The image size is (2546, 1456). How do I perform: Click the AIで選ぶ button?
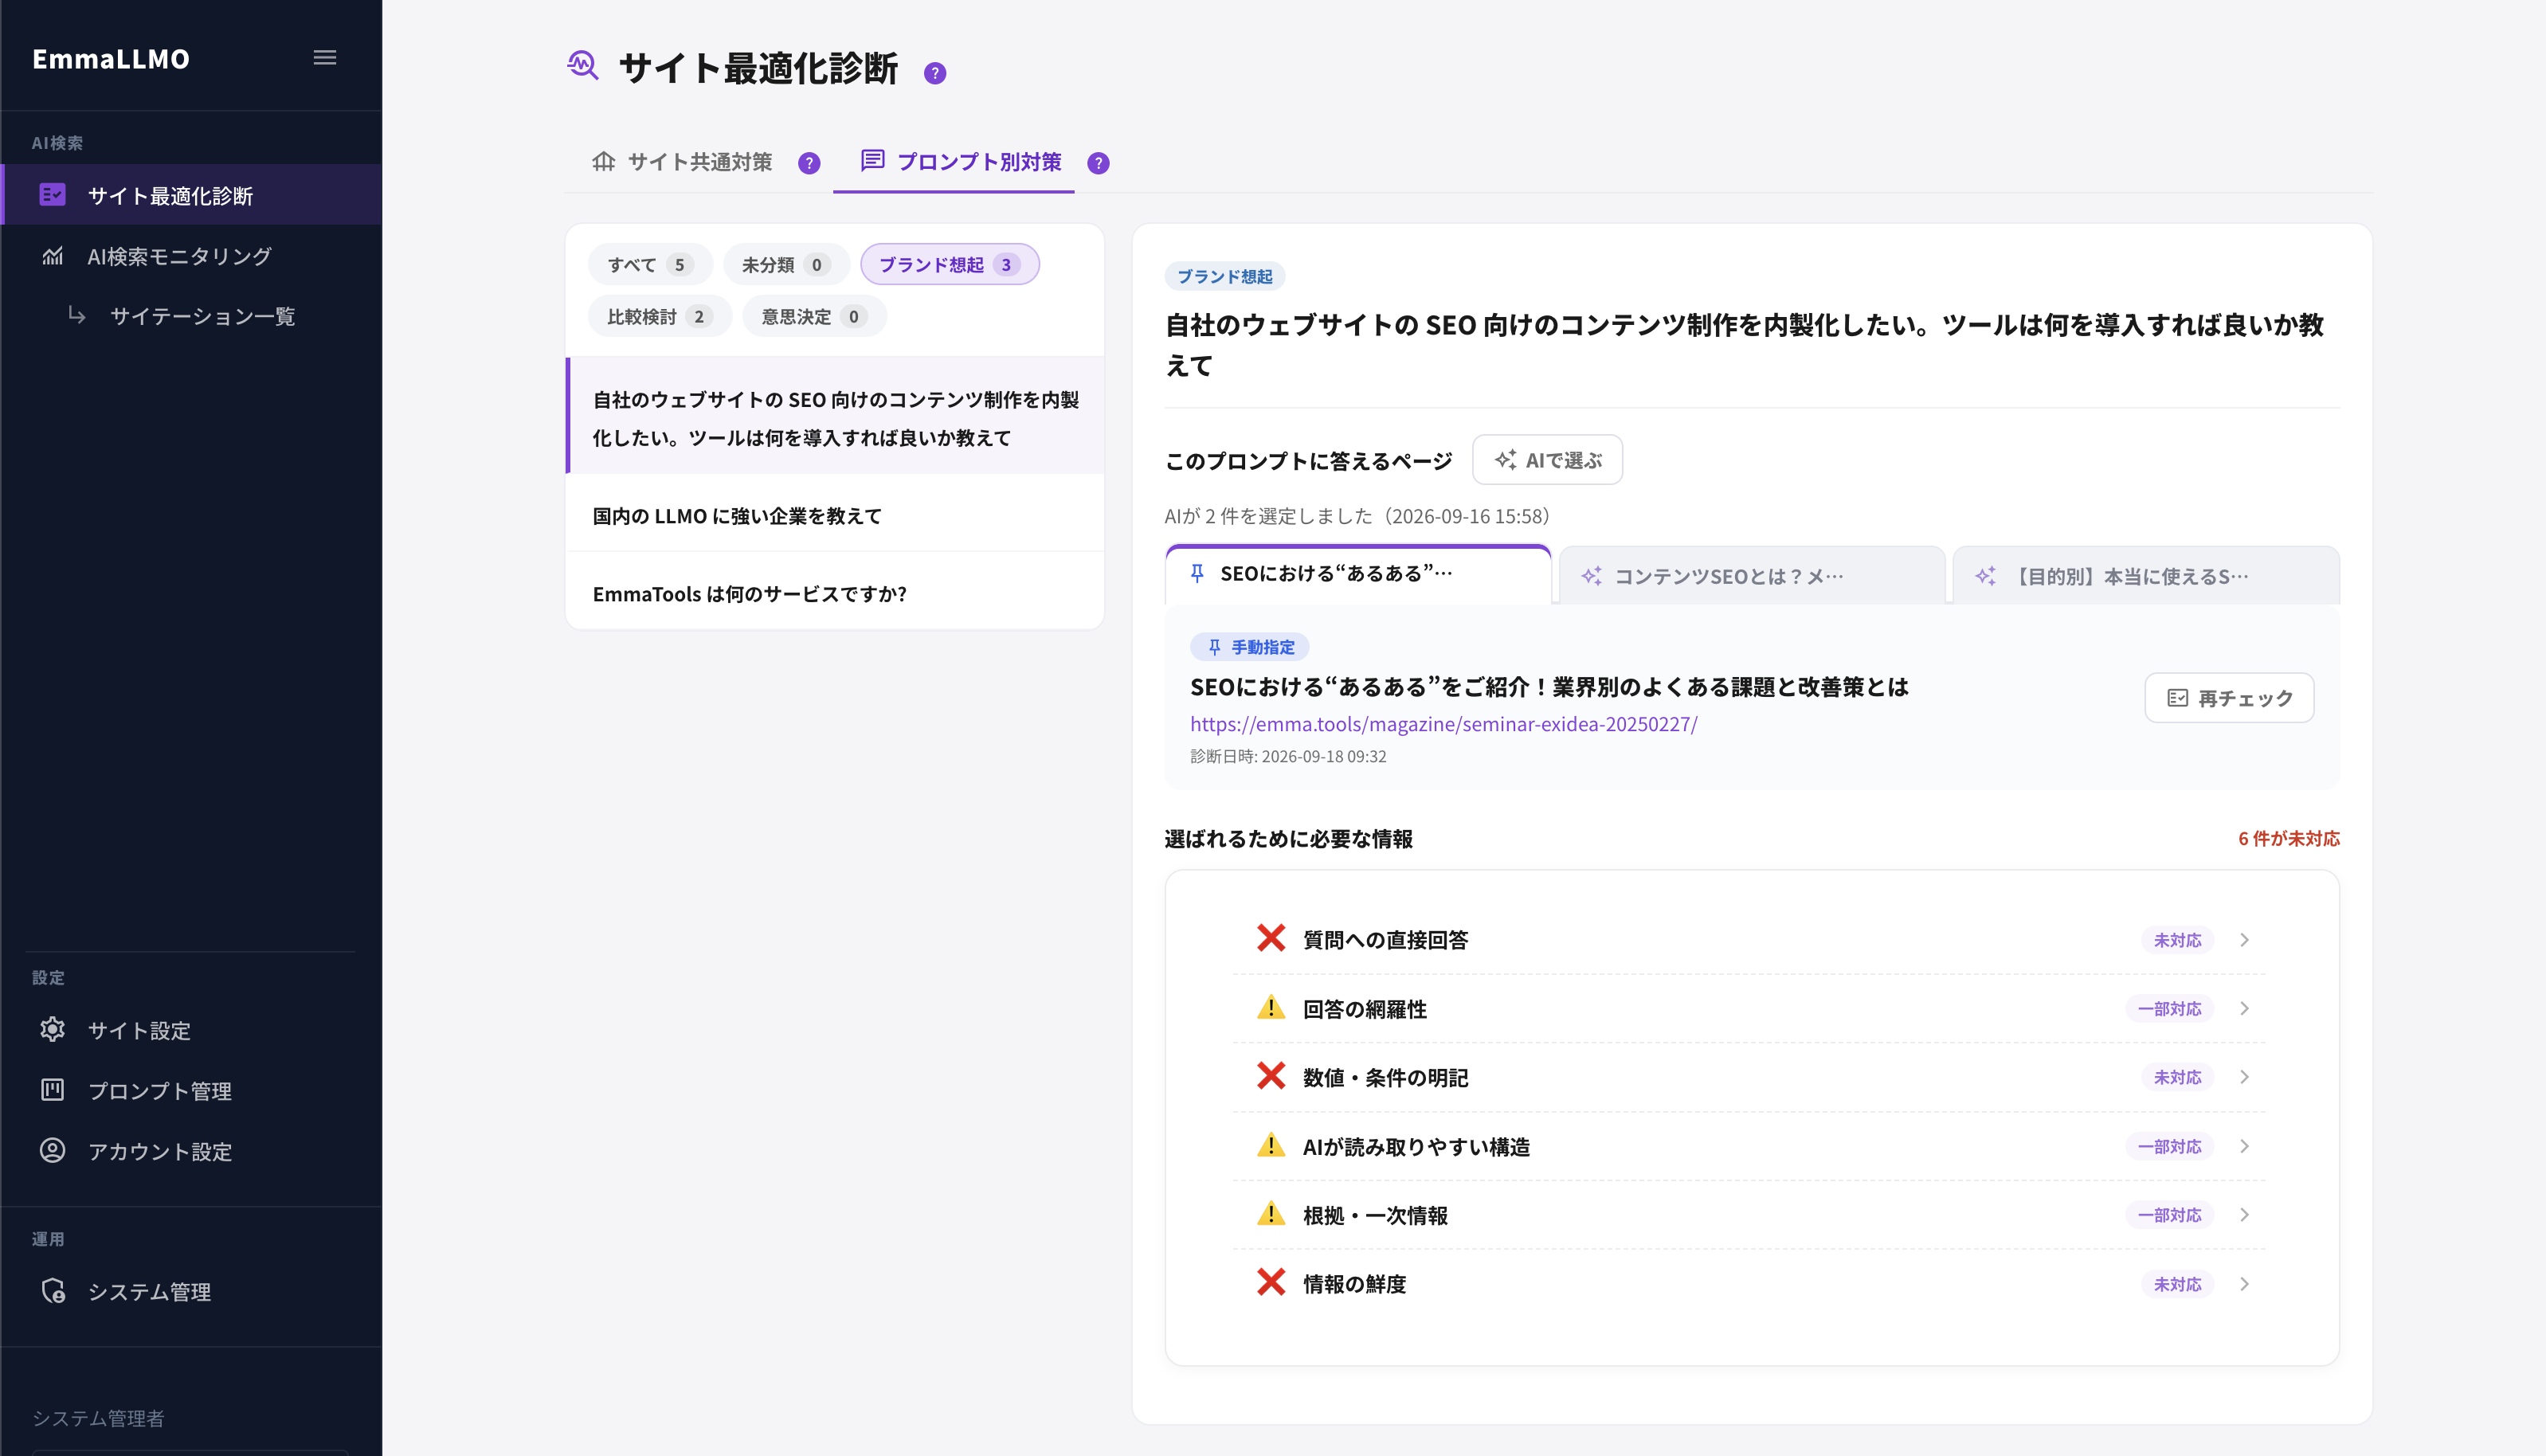point(1547,460)
